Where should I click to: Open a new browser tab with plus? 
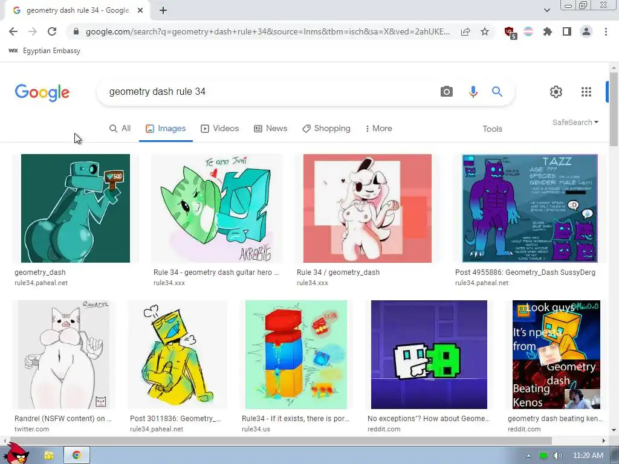tap(163, 10)
